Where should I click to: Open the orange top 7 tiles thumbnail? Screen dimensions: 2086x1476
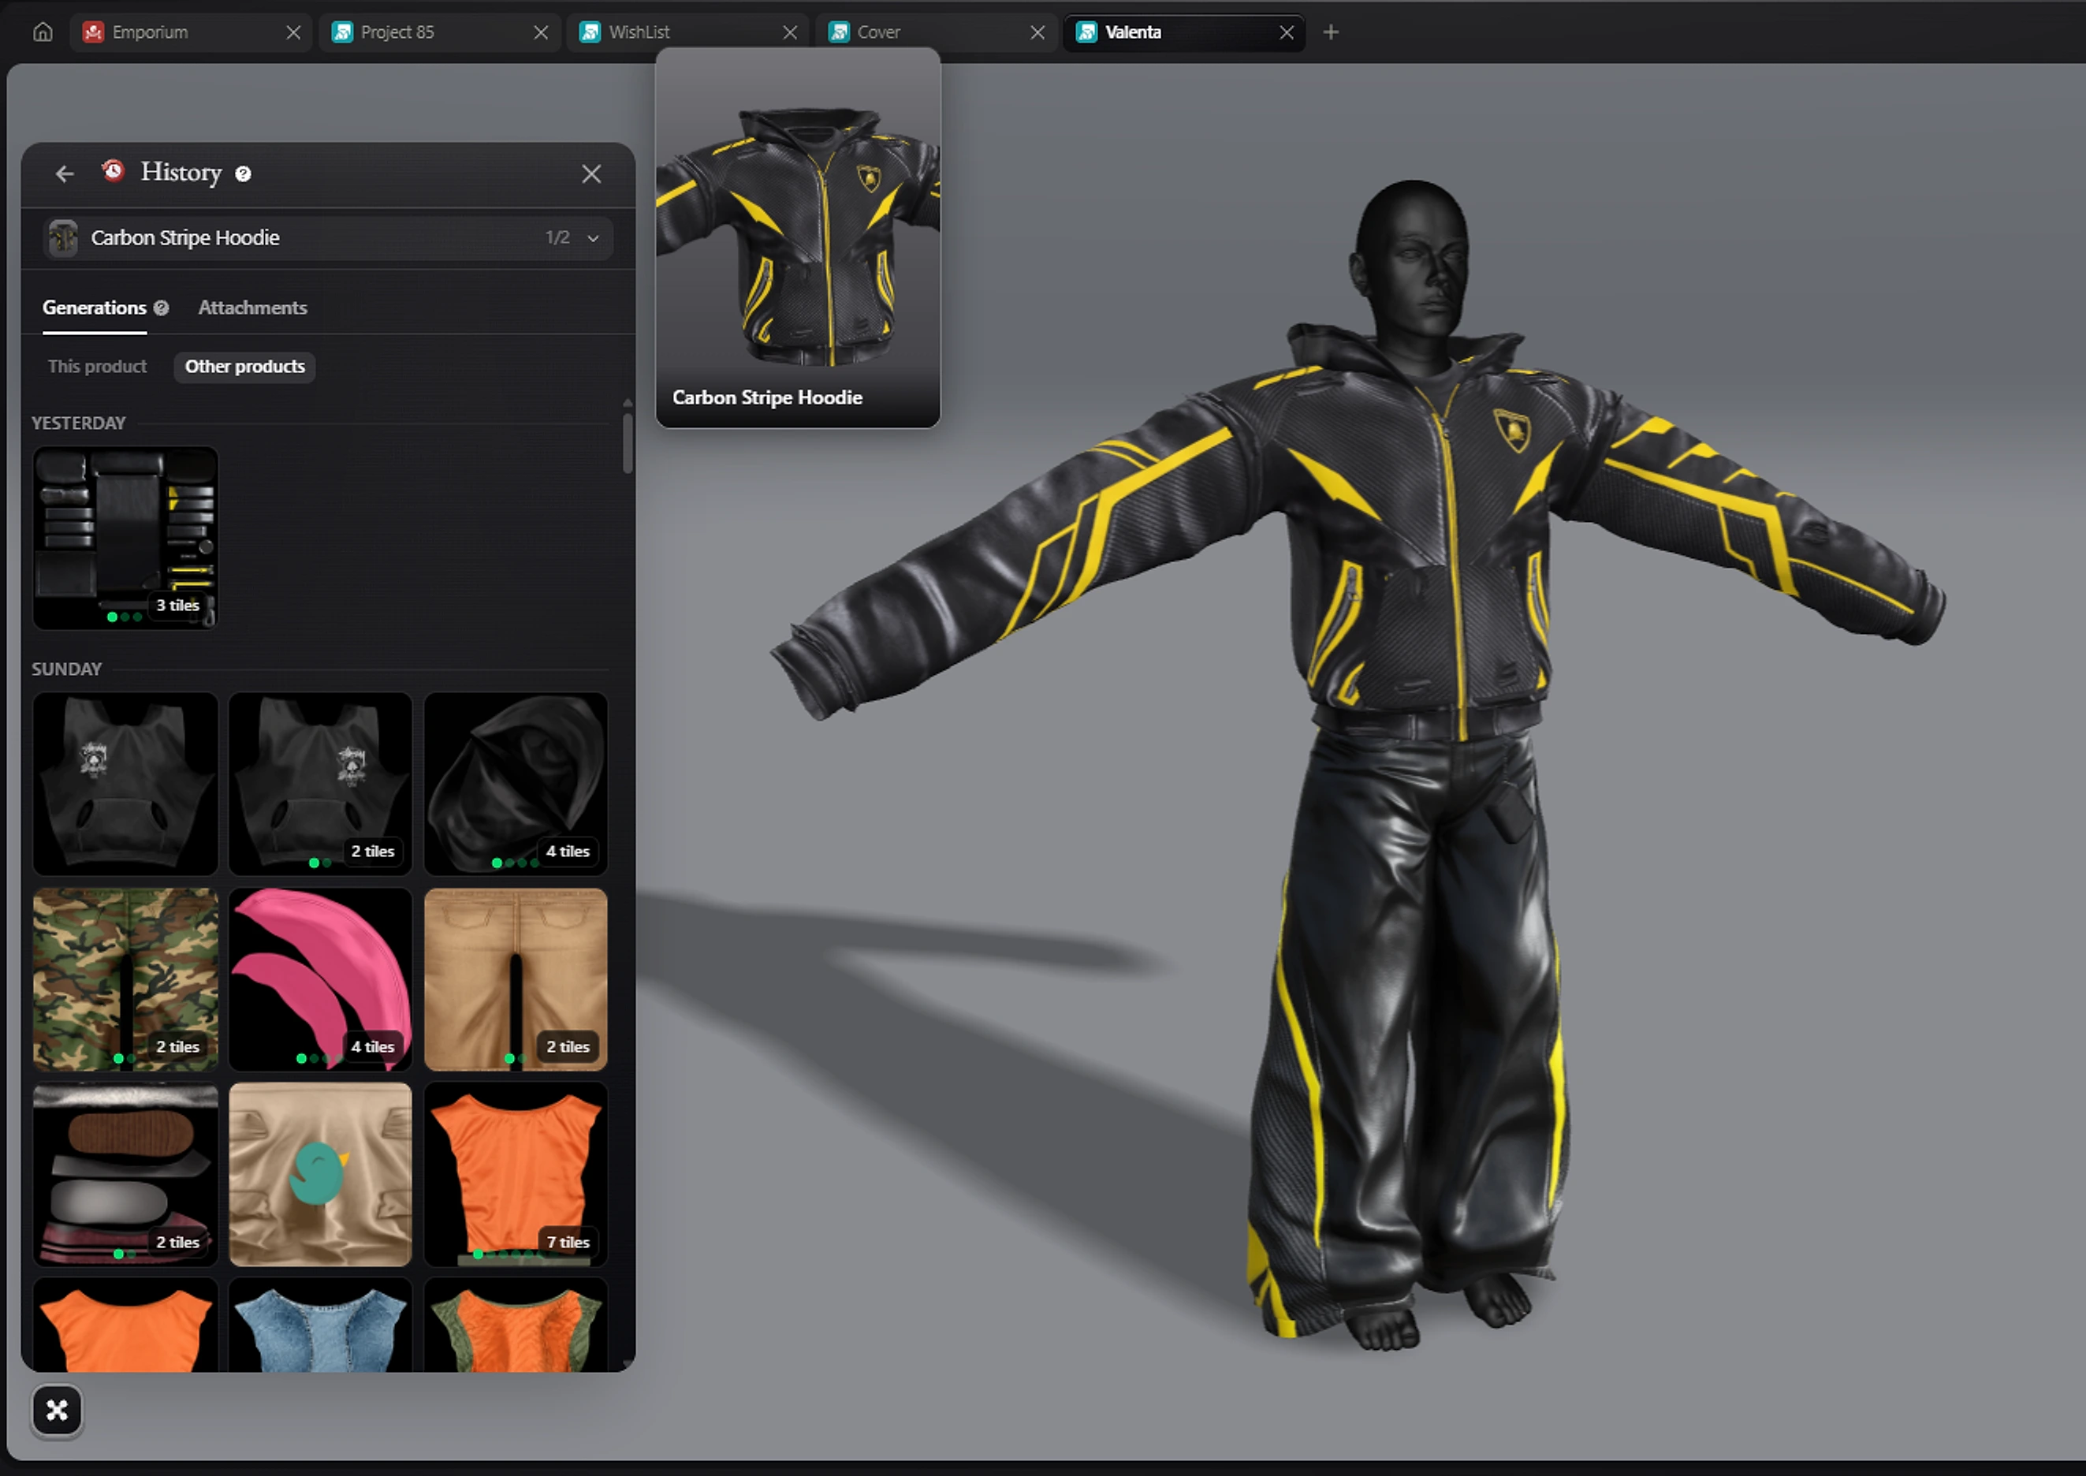tap(515, 1175)
